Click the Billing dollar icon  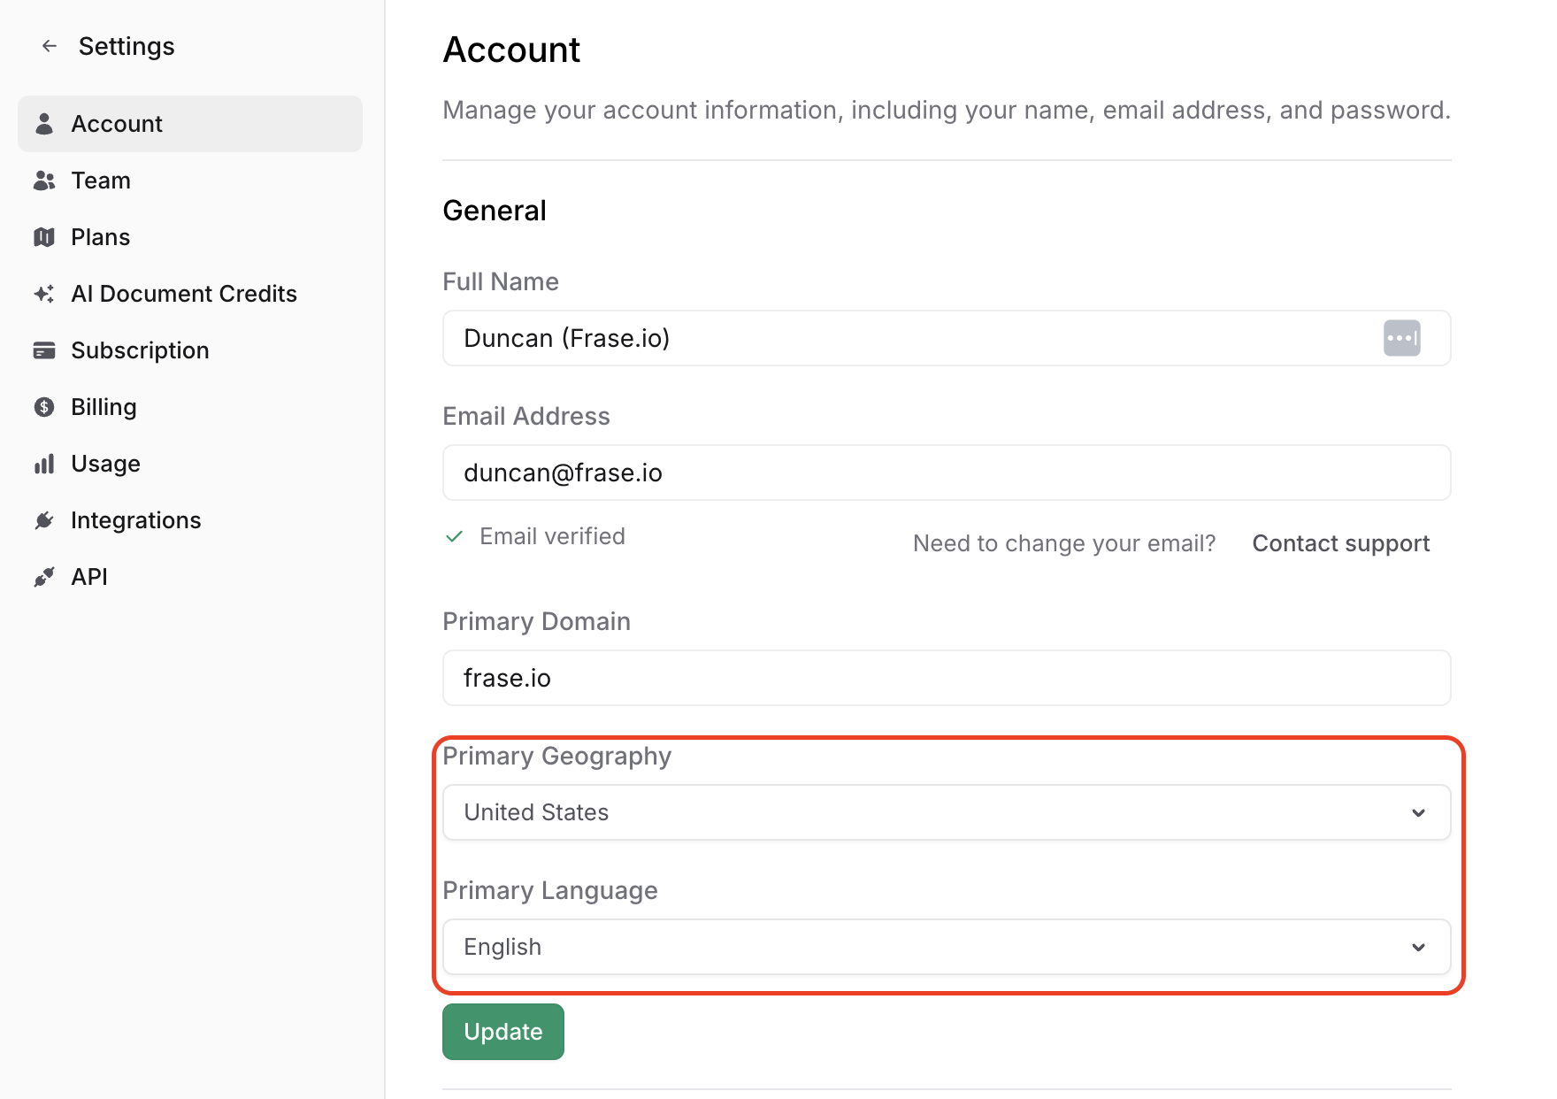click(44, 407)
